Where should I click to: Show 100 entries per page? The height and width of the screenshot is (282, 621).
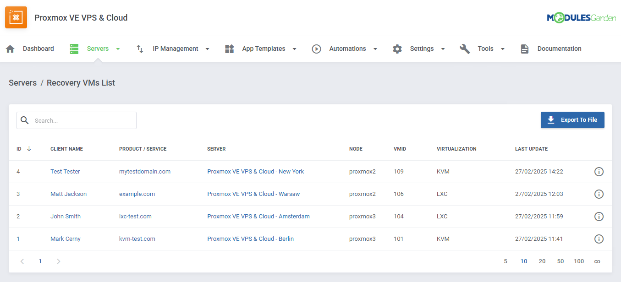[579, 261]
